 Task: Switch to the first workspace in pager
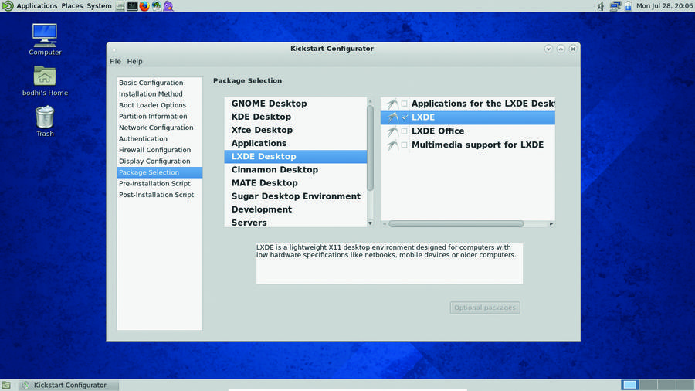[630, 385]
